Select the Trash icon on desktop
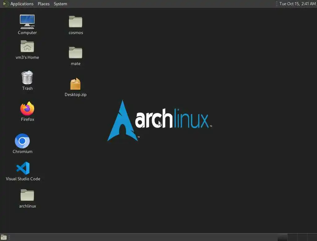The width and height of the screenshot is (317, 241). [27, 77]
